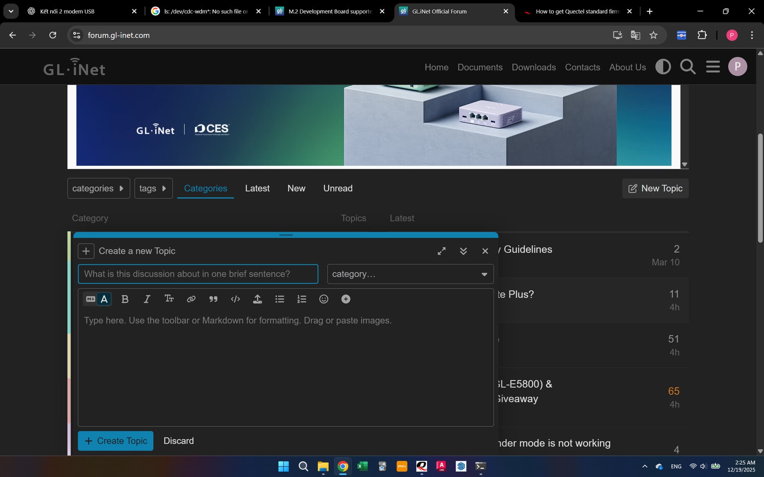Click the topic title input field
The height and width of the screenshot is (477, 764).
tap(198, 274)
